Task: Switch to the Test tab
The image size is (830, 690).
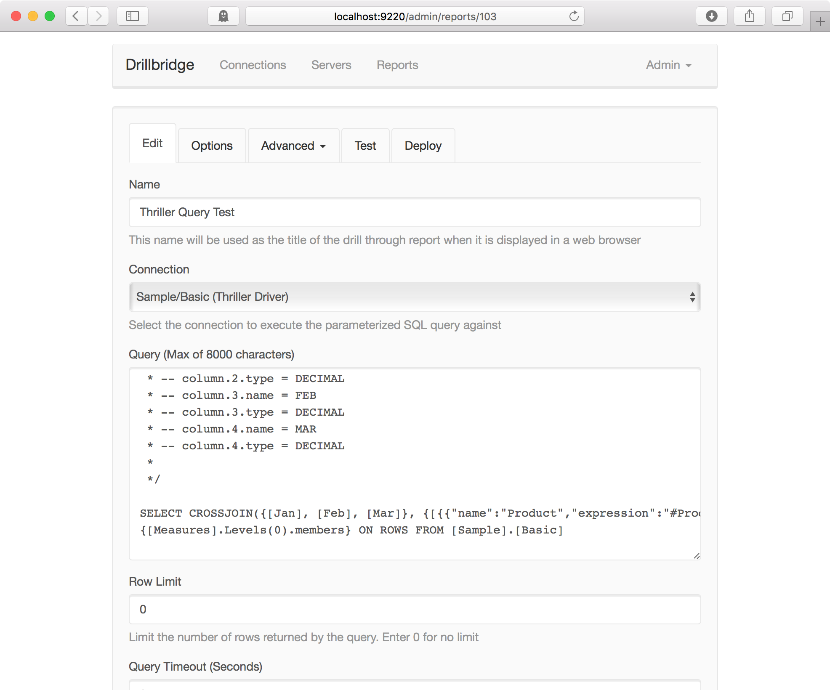Action: [365, 146]
